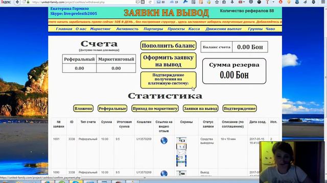Image resolution: width=327 pixels, height=183 pixels.
Task: Open the Главная menu item
Action: point(64,29)
